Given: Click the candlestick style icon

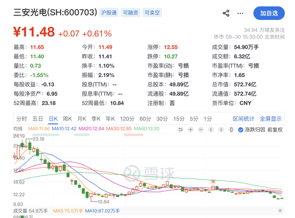Looking at the screenshot, I should click(x=231, y=130).
